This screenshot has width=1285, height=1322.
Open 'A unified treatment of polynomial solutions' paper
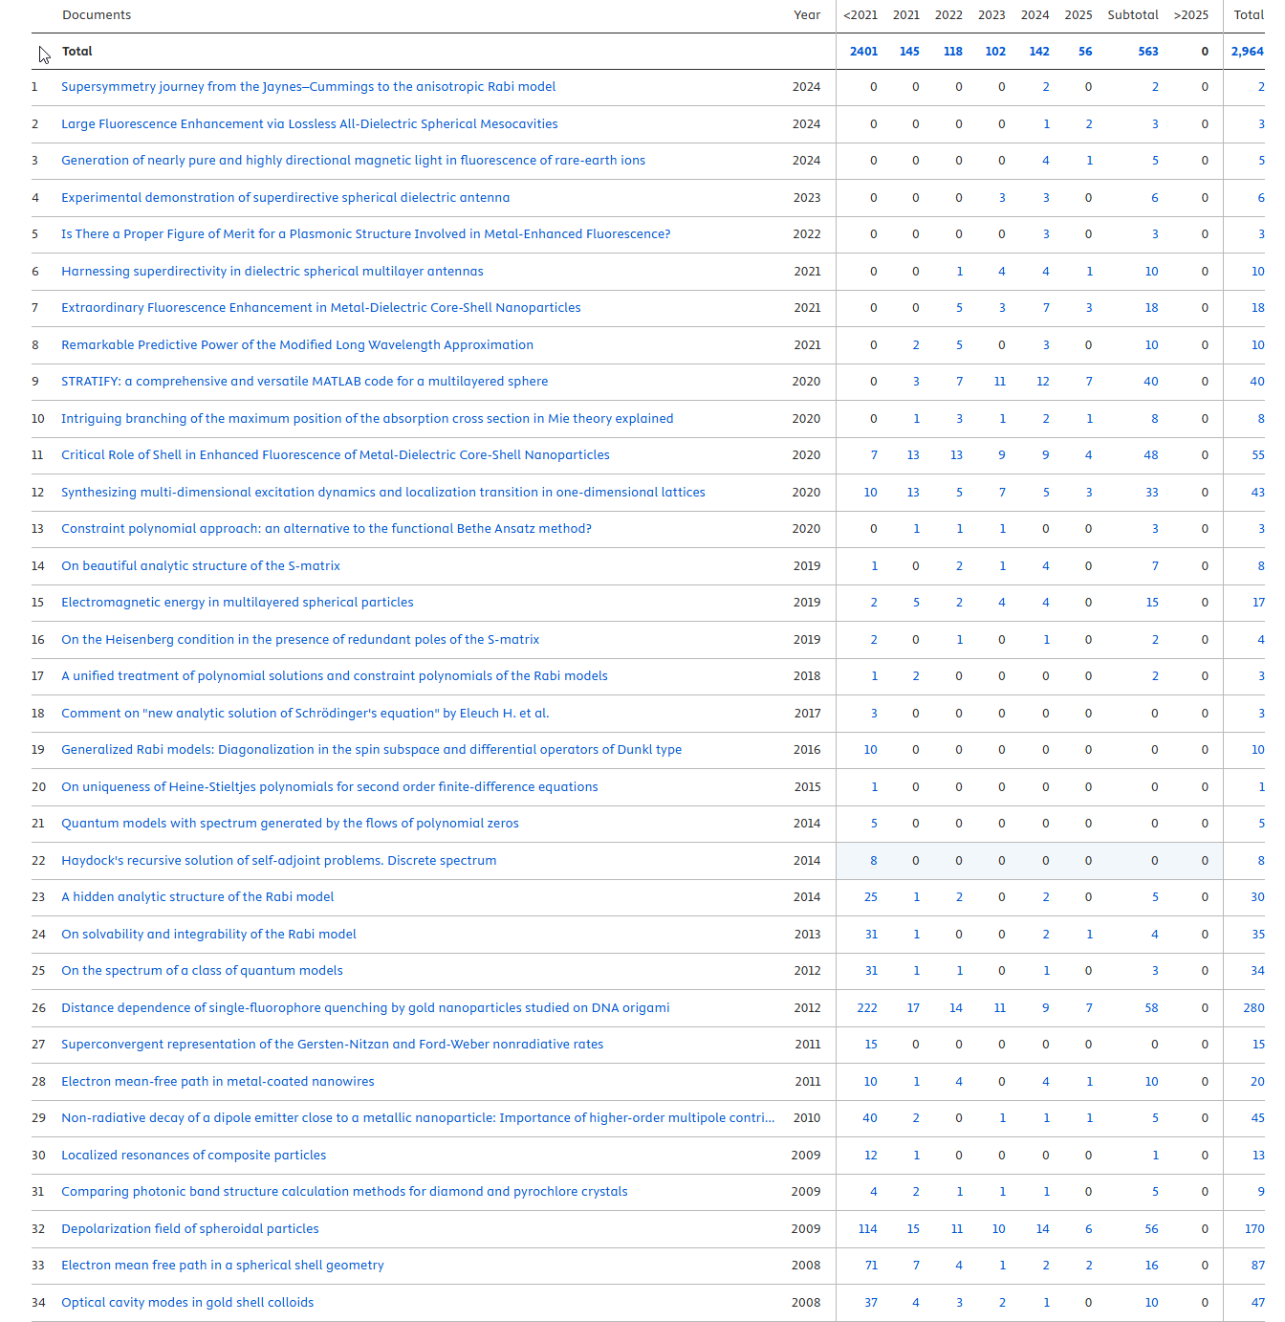coord(334,676)
